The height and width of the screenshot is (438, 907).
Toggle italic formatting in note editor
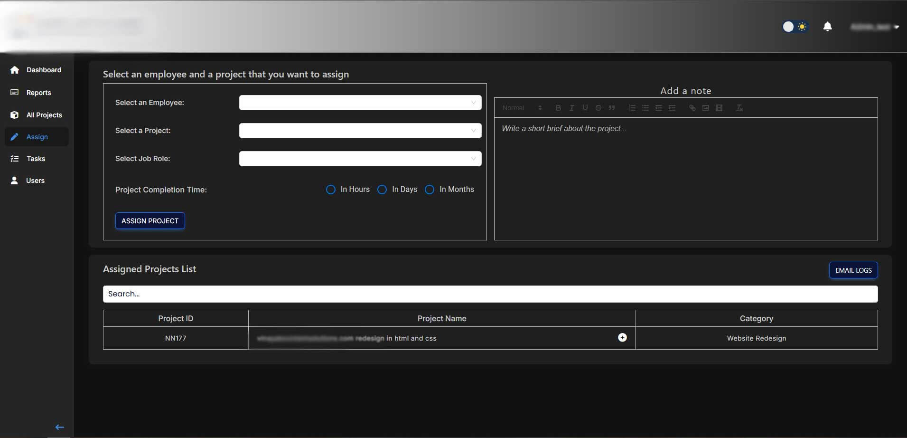tap(571, 108)
